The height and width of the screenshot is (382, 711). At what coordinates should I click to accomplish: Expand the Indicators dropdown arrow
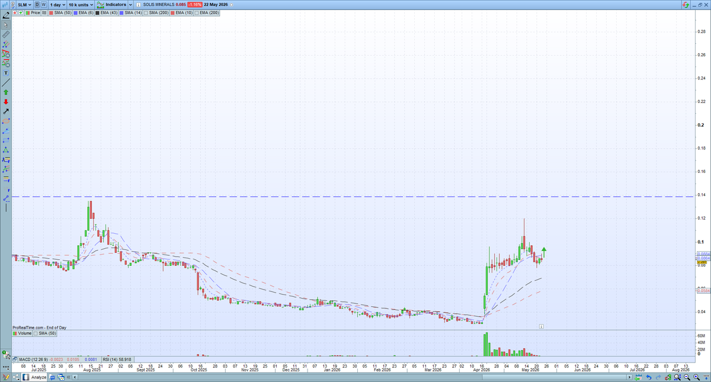(x=130, y=5)
